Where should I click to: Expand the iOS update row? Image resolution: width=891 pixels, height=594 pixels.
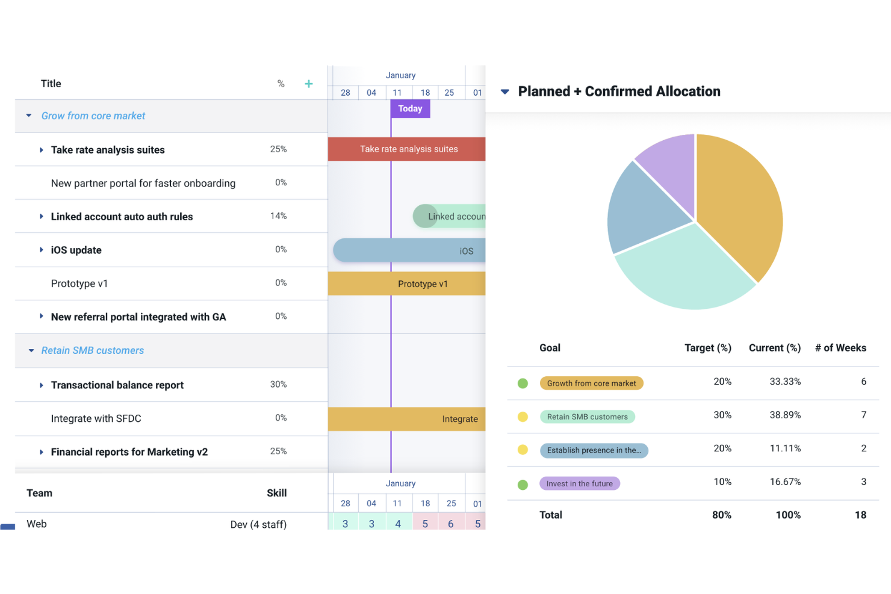coord(41,250)
